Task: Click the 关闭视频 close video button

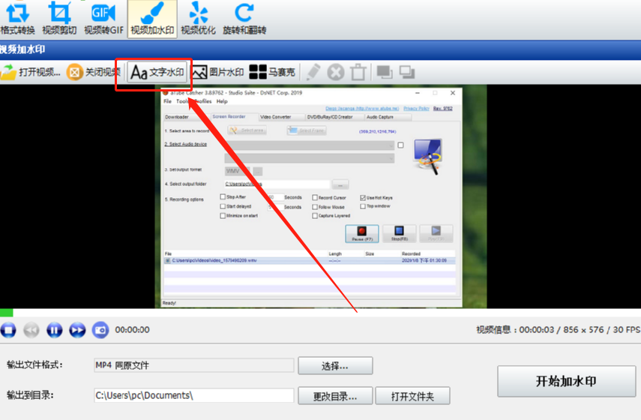Action: (94, 73)
